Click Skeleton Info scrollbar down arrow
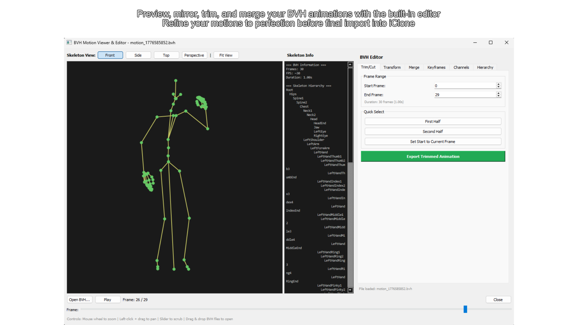Image resolution: width=578 pixels, height=325 pixels. (x=350, y=290)
